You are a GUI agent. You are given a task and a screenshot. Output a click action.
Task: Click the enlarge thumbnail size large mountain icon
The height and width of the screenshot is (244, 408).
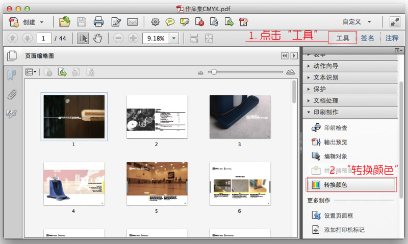click(290, 72)
